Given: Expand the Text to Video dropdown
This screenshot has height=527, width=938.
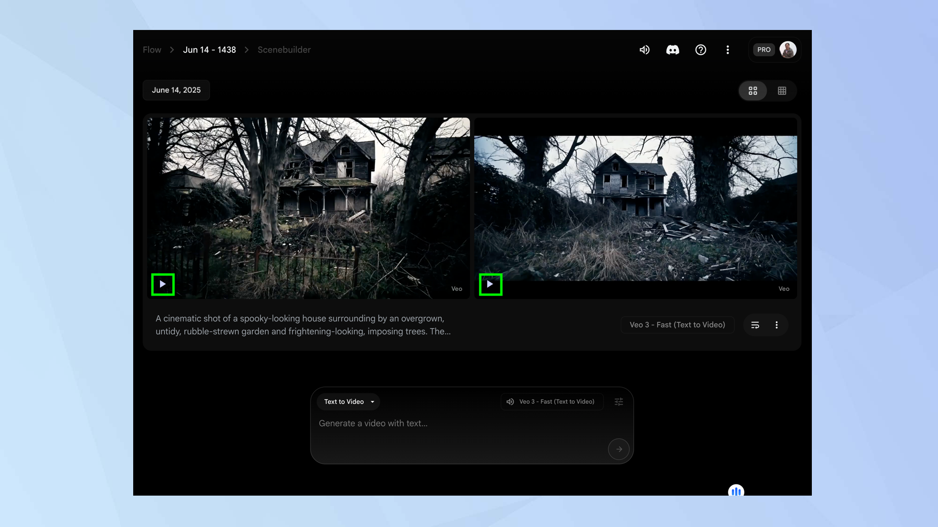Looking at the screenshot, I should (348, 402).
